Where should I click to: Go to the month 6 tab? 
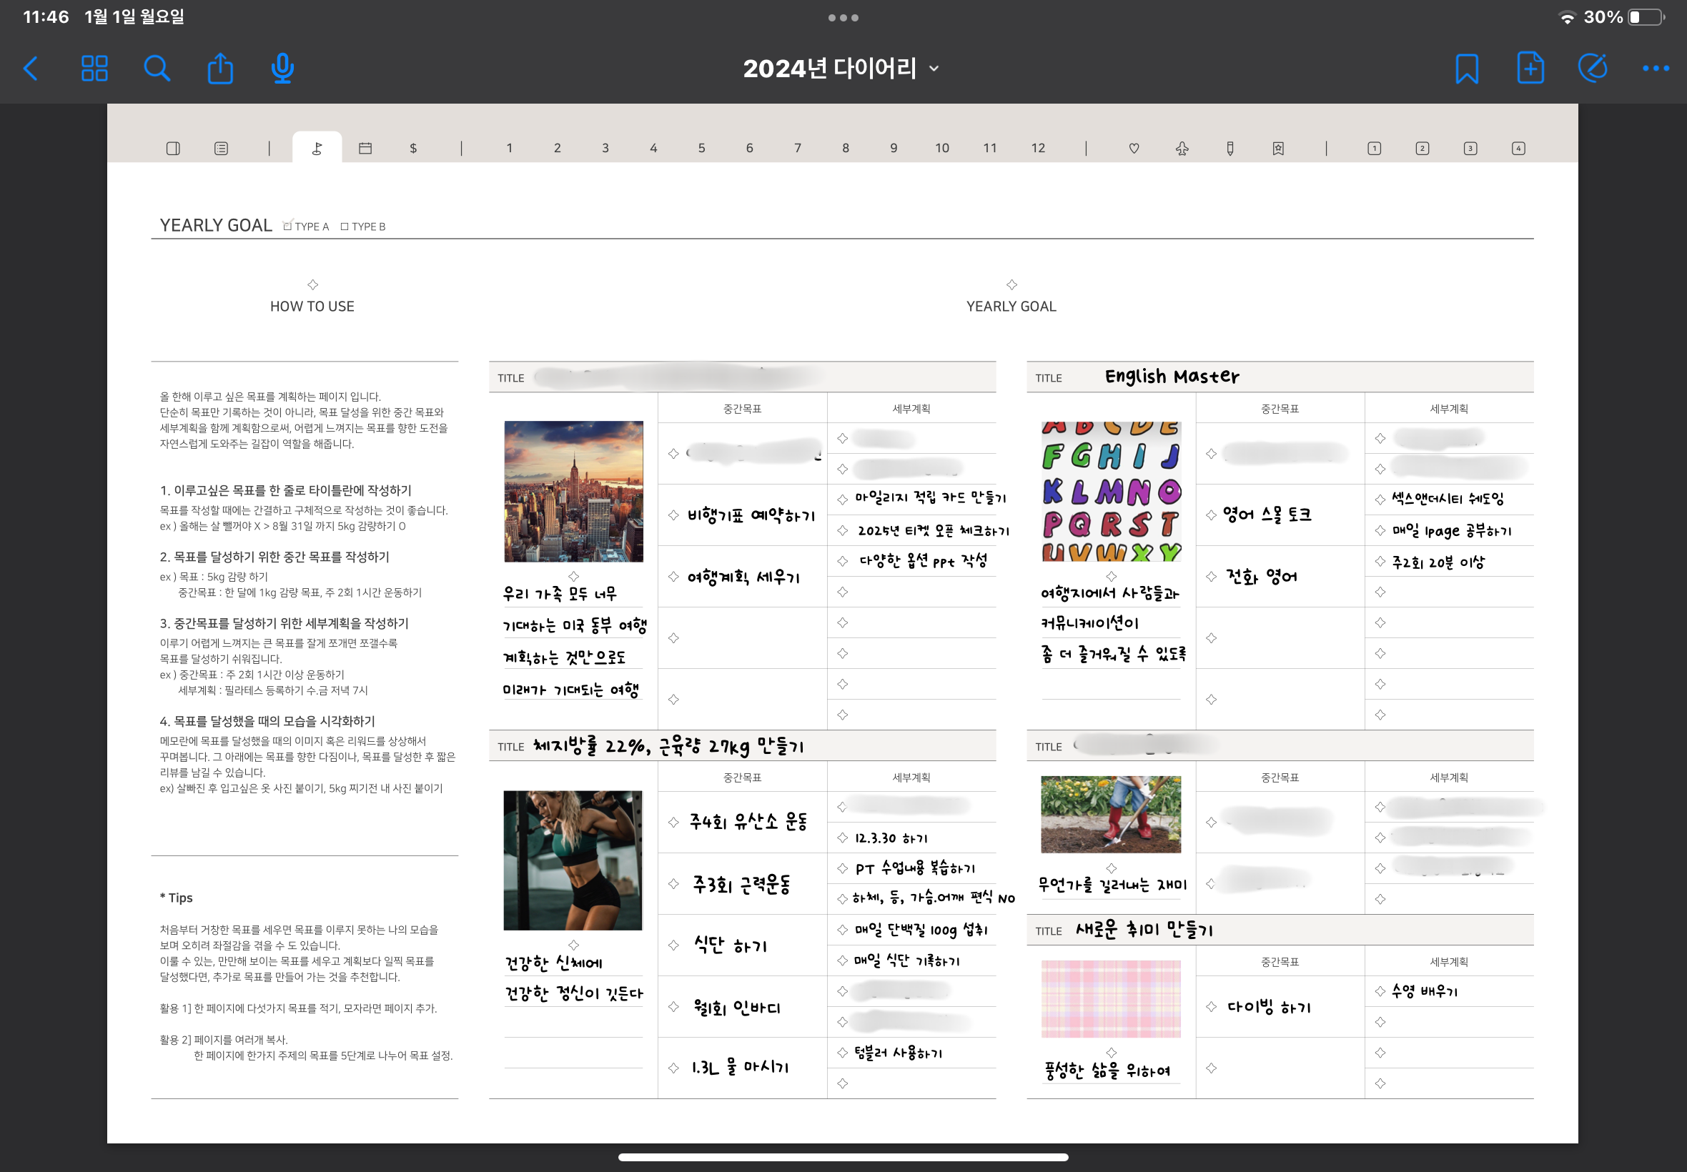pyautogui.click(x=749, y=148)
